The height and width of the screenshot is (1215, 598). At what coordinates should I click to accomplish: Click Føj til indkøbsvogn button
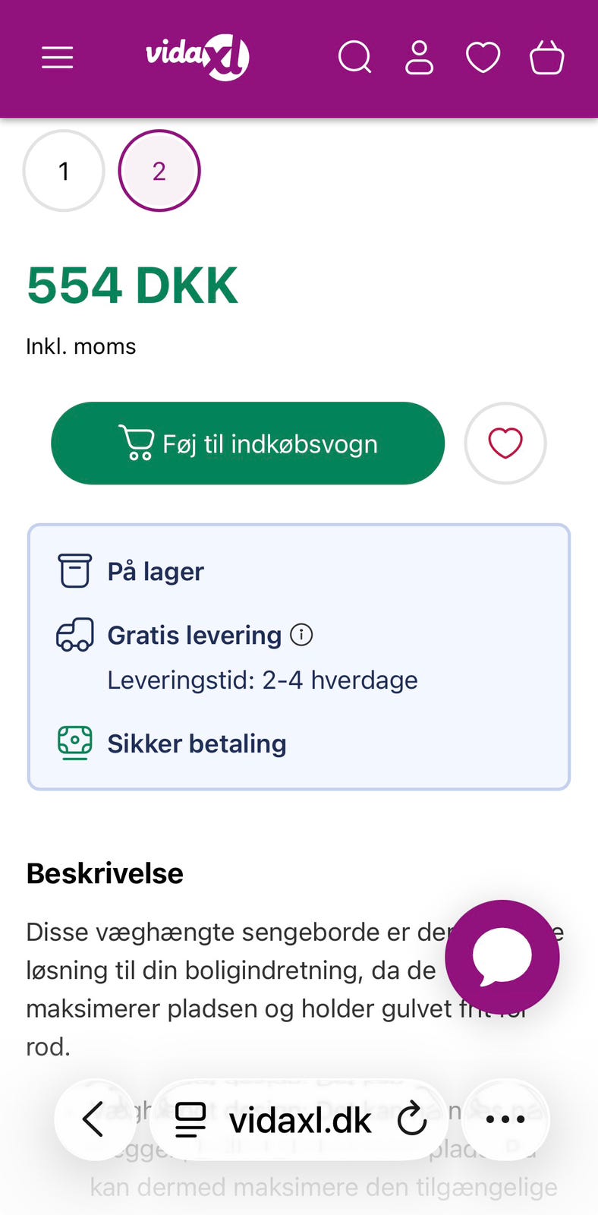(x=247, y=443)
